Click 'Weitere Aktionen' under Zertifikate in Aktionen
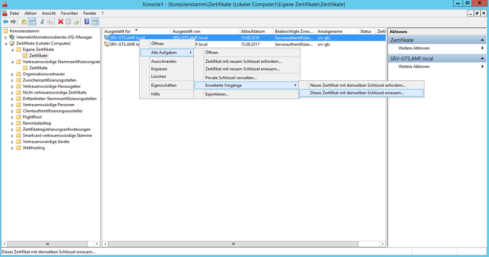Image resolution: width=489 pixels, height=257 pixels. click(414, 48)
